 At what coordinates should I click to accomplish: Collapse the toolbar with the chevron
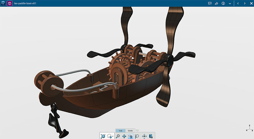point(138,131)
